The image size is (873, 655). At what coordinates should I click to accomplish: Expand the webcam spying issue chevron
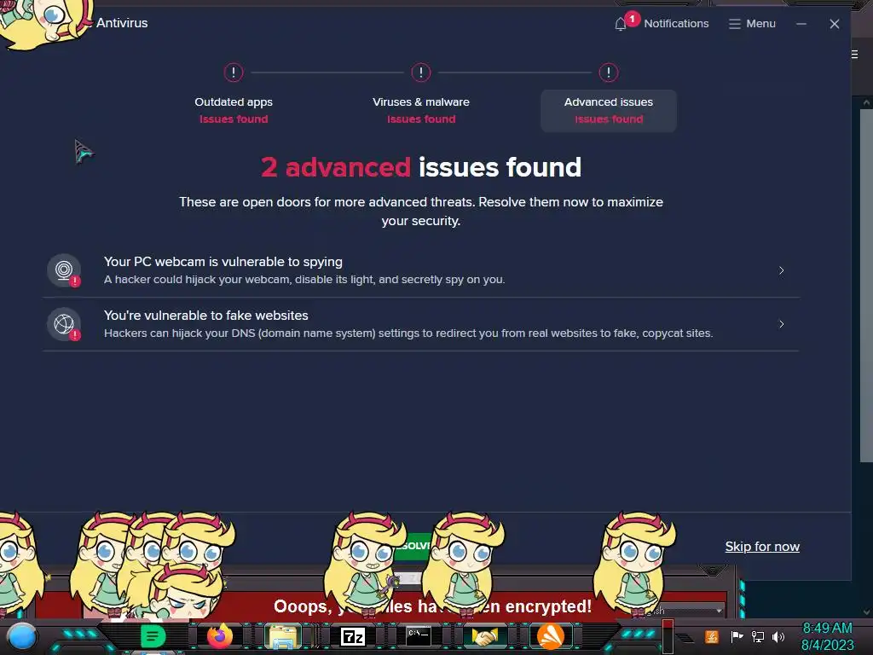tap(781, 270)
